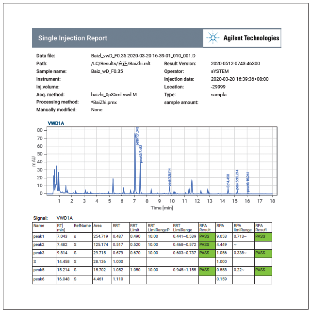Click area value '4.461'
311x312 pixels.
tap(98, 279)
